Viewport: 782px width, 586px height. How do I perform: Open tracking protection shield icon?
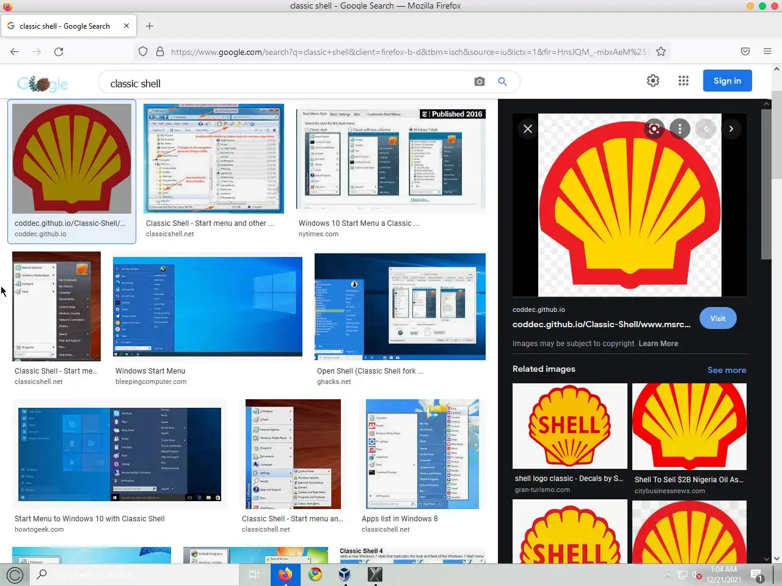[x=143, y=52]
